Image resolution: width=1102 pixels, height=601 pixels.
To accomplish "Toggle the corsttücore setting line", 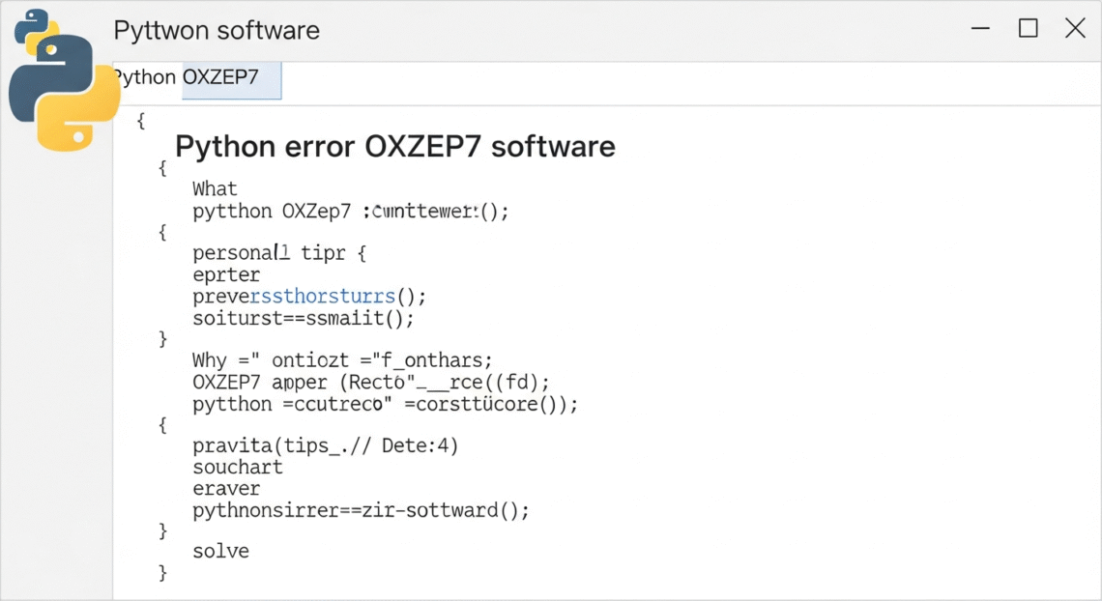I will pyautogui.click(x=385, y=404).
